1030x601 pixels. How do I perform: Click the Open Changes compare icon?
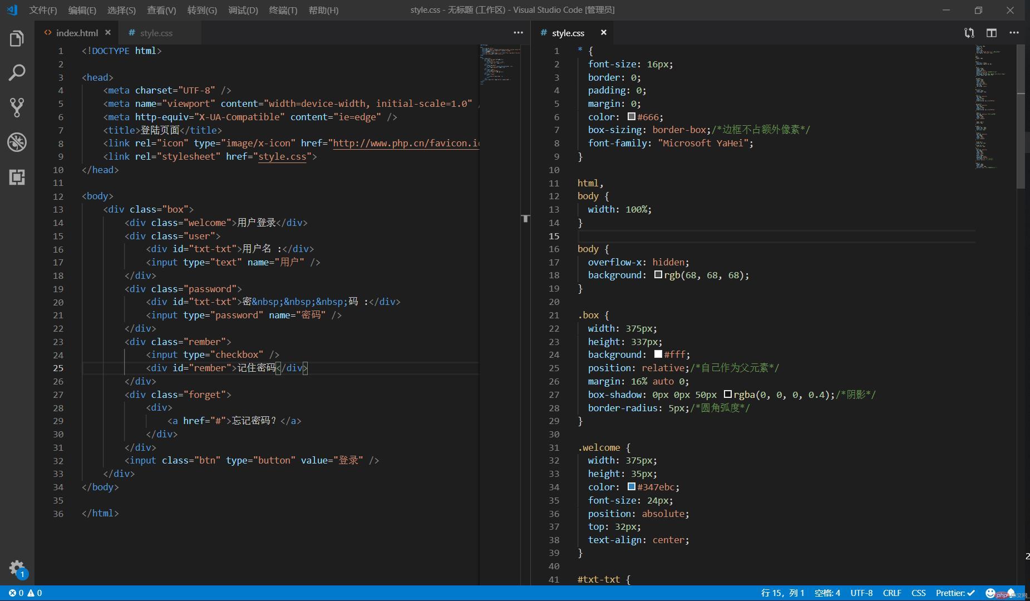(x=969, y=33)
